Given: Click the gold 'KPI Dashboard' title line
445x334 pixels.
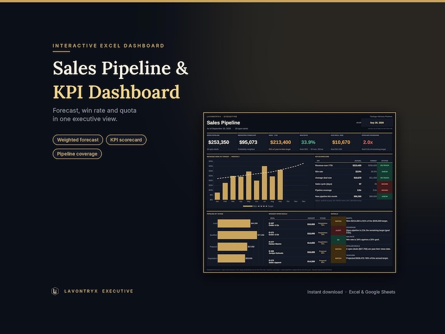Looking at the screenshot, I should pyautogui.click(x=117, y=92).
